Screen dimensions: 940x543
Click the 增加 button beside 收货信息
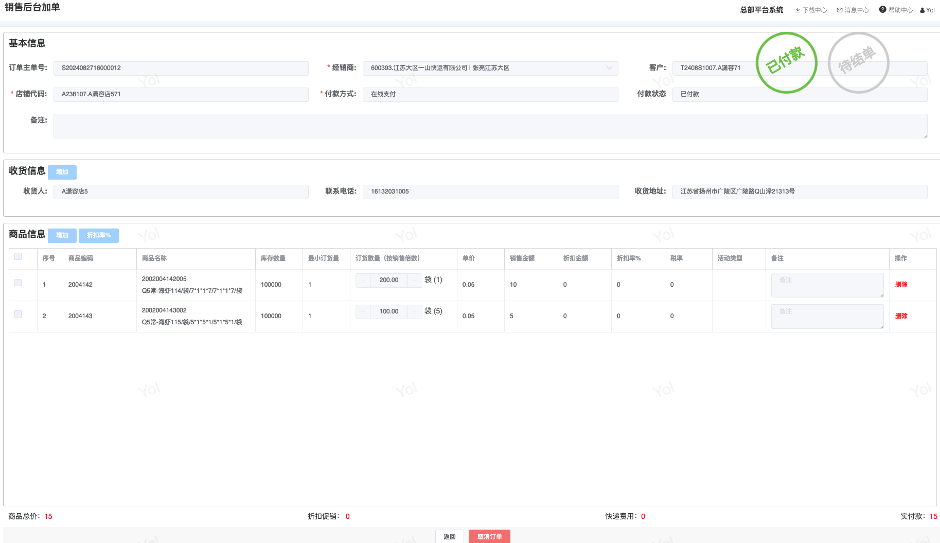(62, 172)
